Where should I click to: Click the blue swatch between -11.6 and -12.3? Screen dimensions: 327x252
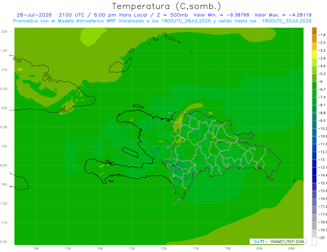pyautogui.click(x=314, y=148)
